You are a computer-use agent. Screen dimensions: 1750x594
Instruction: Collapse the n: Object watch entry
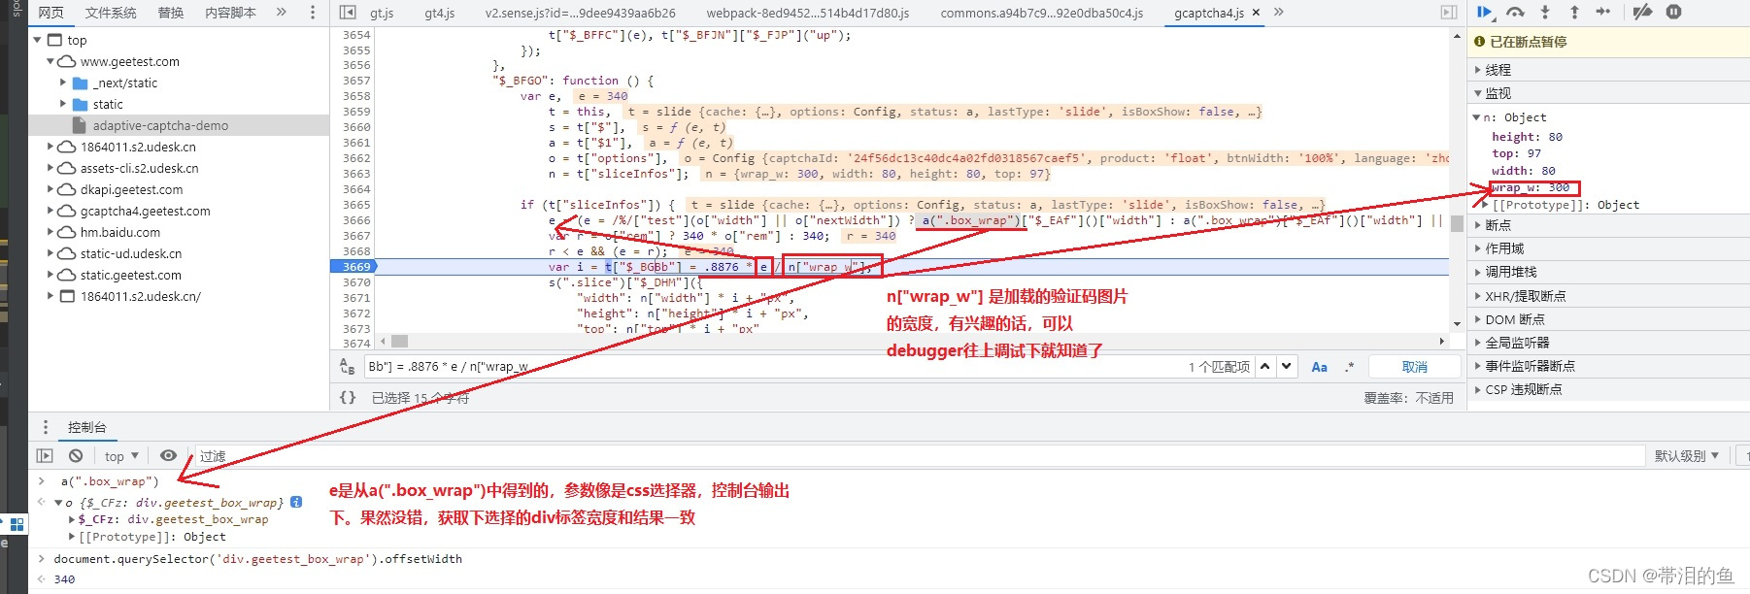click(1477, 117)
